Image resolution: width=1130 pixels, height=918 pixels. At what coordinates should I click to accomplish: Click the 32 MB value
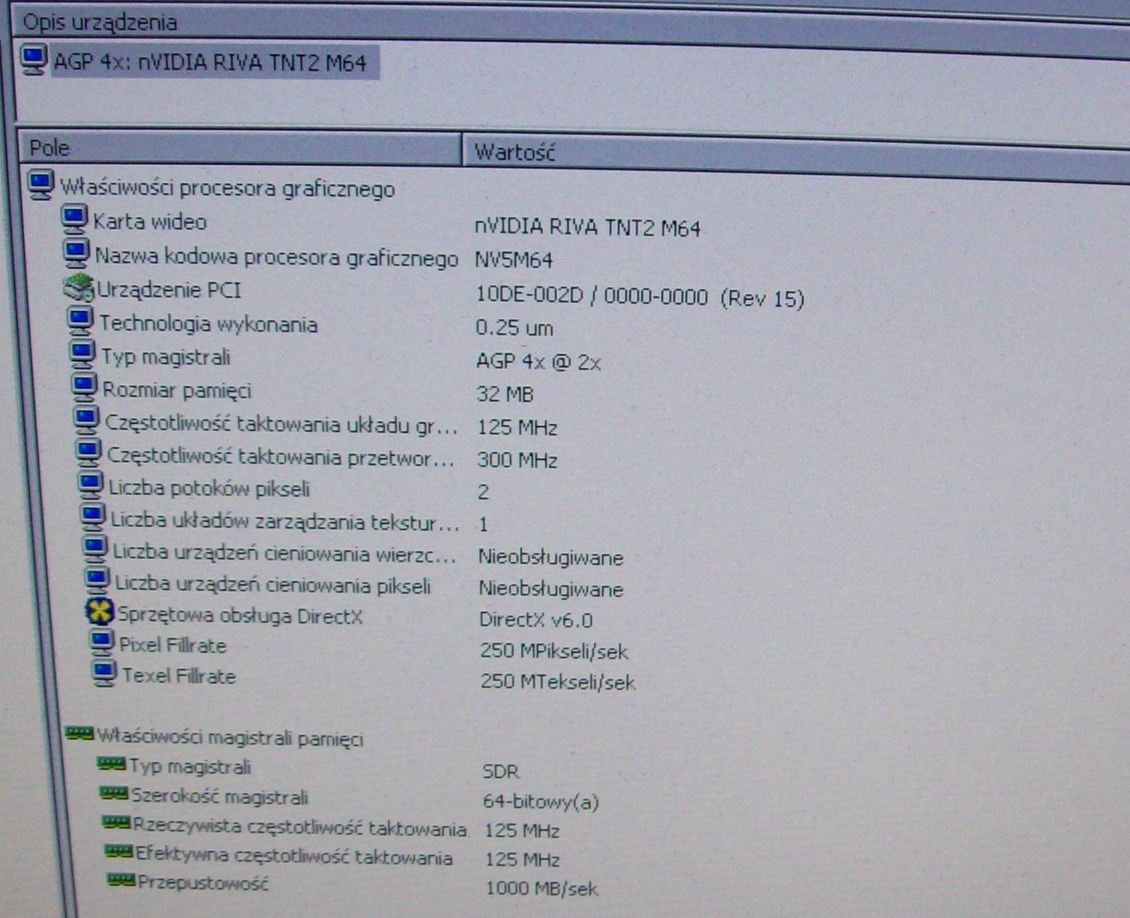point(505,395)
